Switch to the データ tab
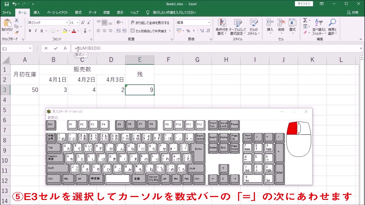The width and height of the screenshot is (365, 205). coord(92,13)
